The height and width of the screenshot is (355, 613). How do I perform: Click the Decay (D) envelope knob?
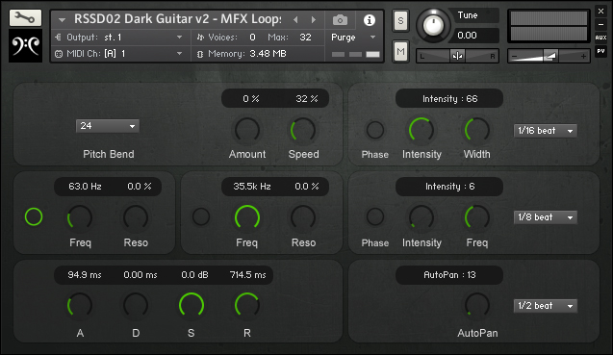tap(136, 305)
